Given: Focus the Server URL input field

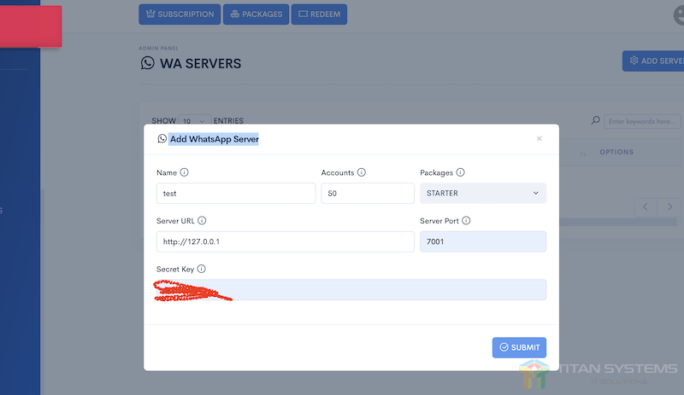Looking at the screenshot, I should click(285, 241).
